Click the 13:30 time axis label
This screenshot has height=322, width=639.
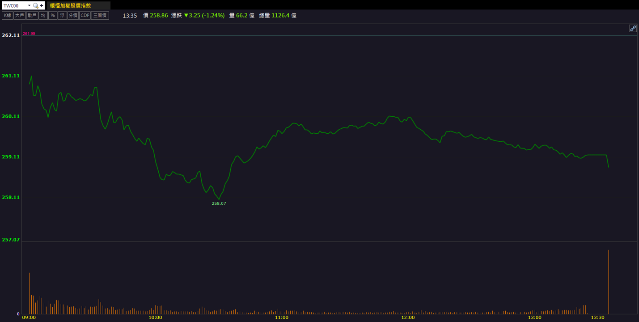coord(598,318)
